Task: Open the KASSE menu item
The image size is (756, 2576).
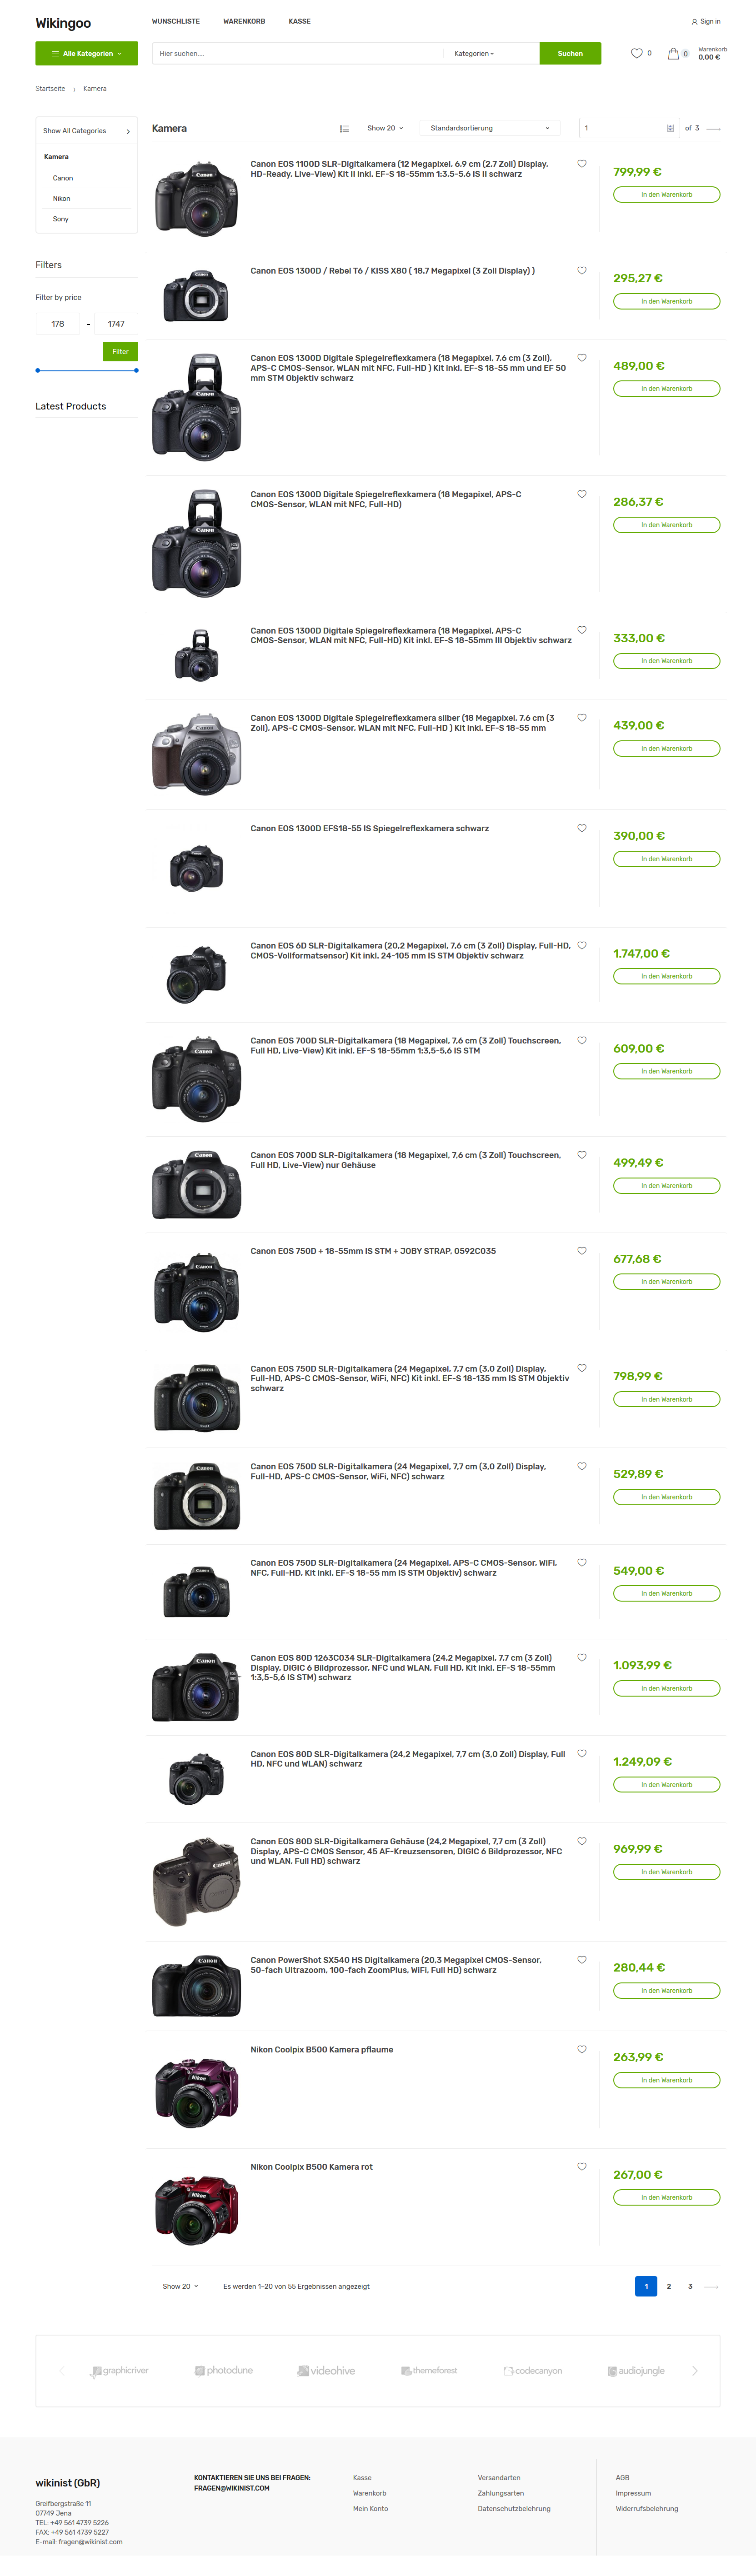Action: (x=299, y=21)
